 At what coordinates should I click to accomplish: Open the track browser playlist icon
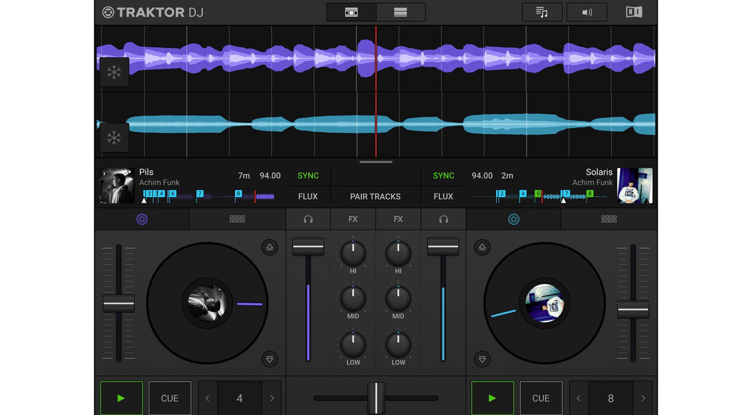542,12
